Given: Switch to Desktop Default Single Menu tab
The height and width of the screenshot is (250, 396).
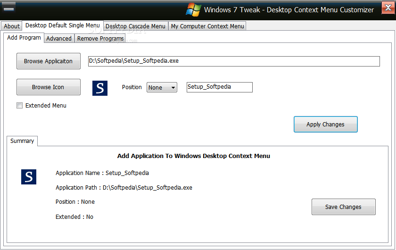Looking at the screenshot, I should point(63,25).
